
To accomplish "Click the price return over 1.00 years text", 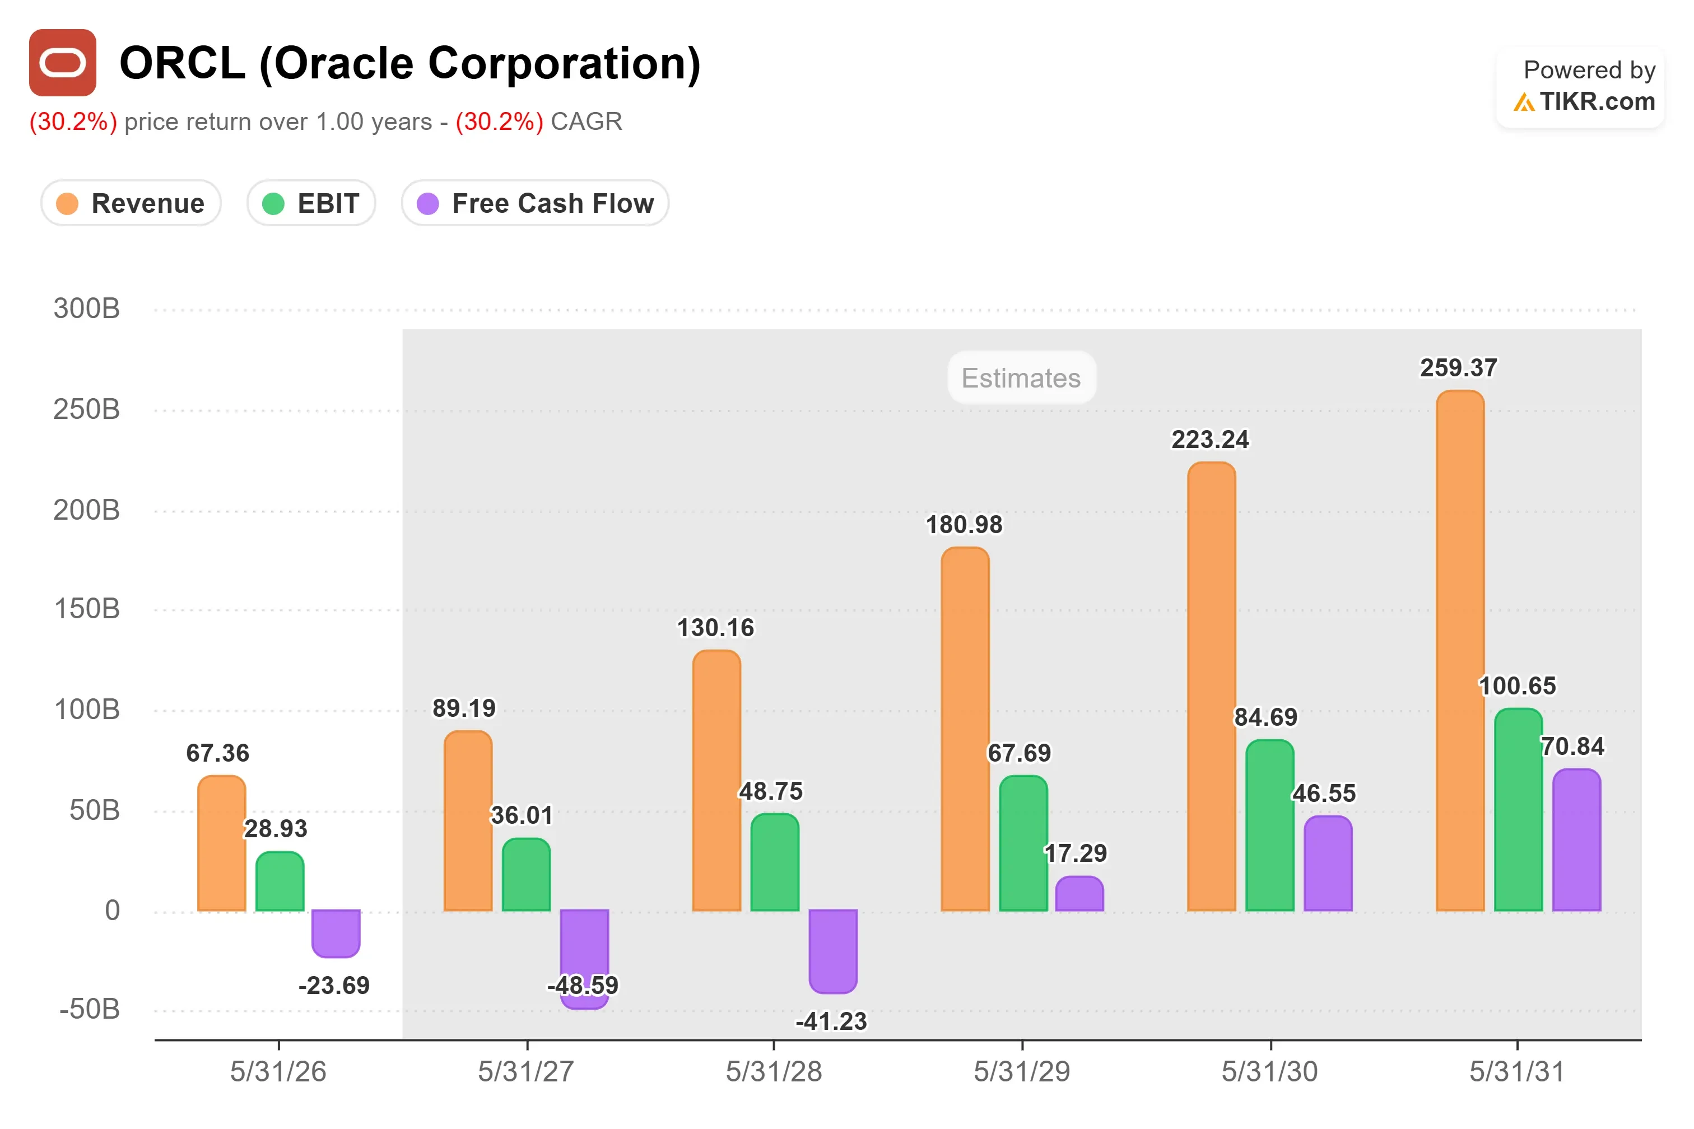I will [278, 122].
